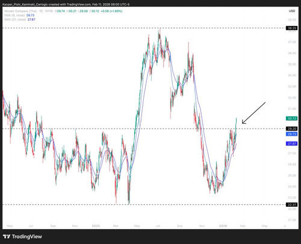Click the 31.00 price axis label

pyautogui.click(x=292, y=109)
